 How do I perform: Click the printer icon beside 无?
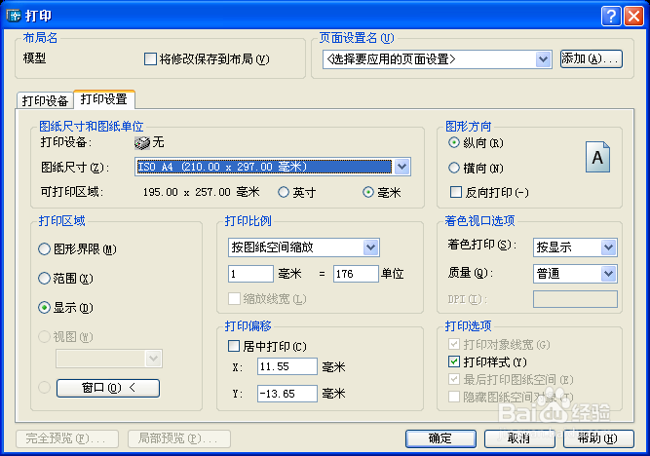tap(141, 143)
